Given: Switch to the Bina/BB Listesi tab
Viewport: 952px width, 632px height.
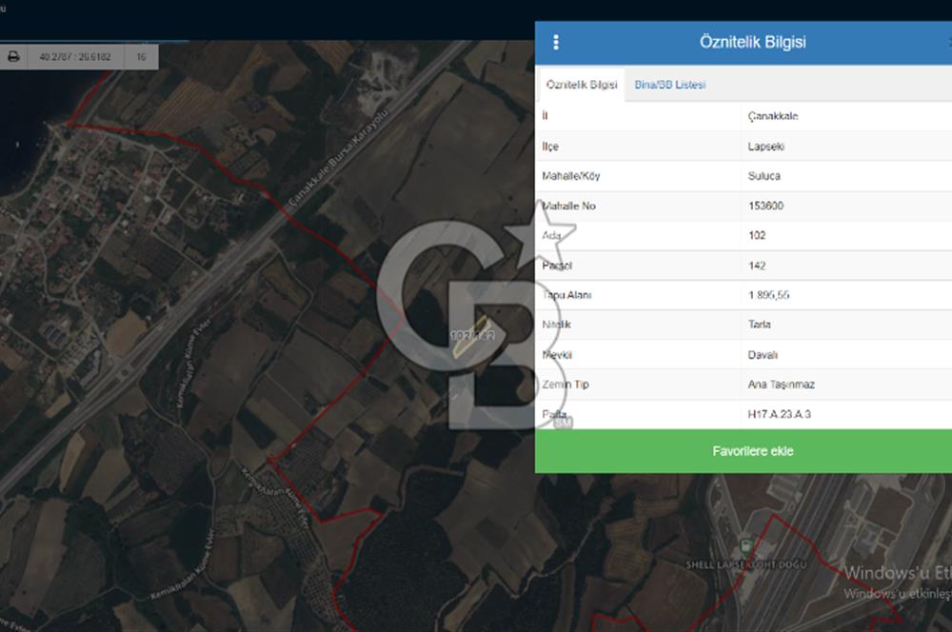Looking at the screenshot, I should [670, 85].
